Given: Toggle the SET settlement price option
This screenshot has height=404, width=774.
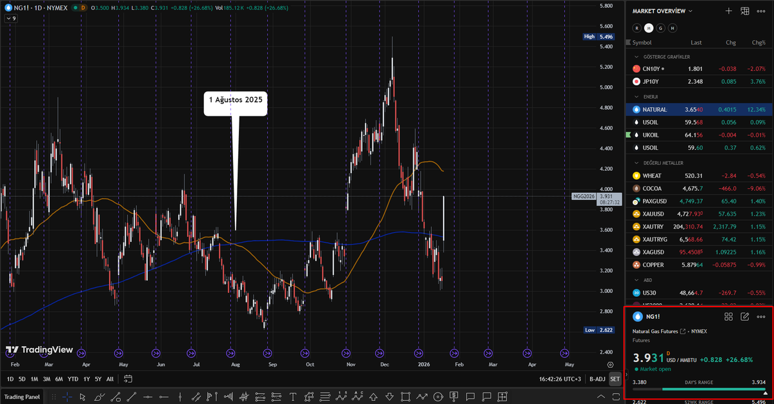Looking at the screenshot, I should pyautogui.click(x=615, y=379).
